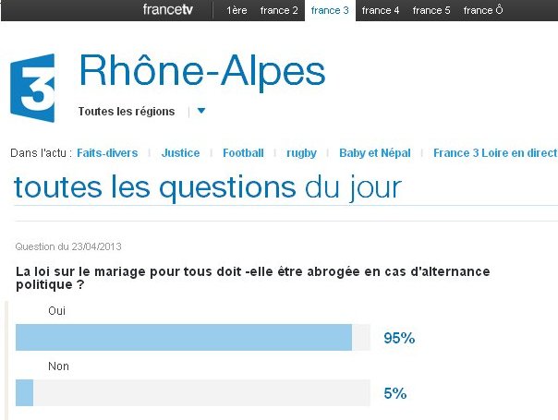Open the Baby et Népal link
The height and width of the screenshot is (420, 558).
coord(375,153)
